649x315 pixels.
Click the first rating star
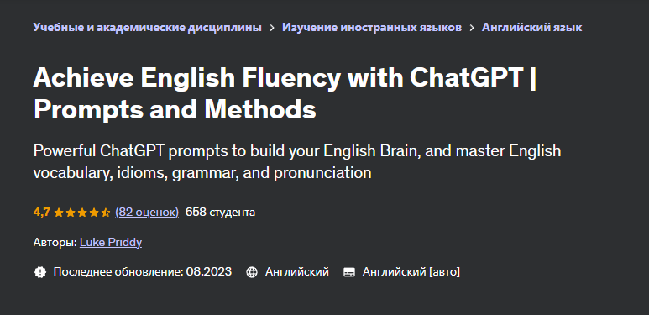coord(59,213)
